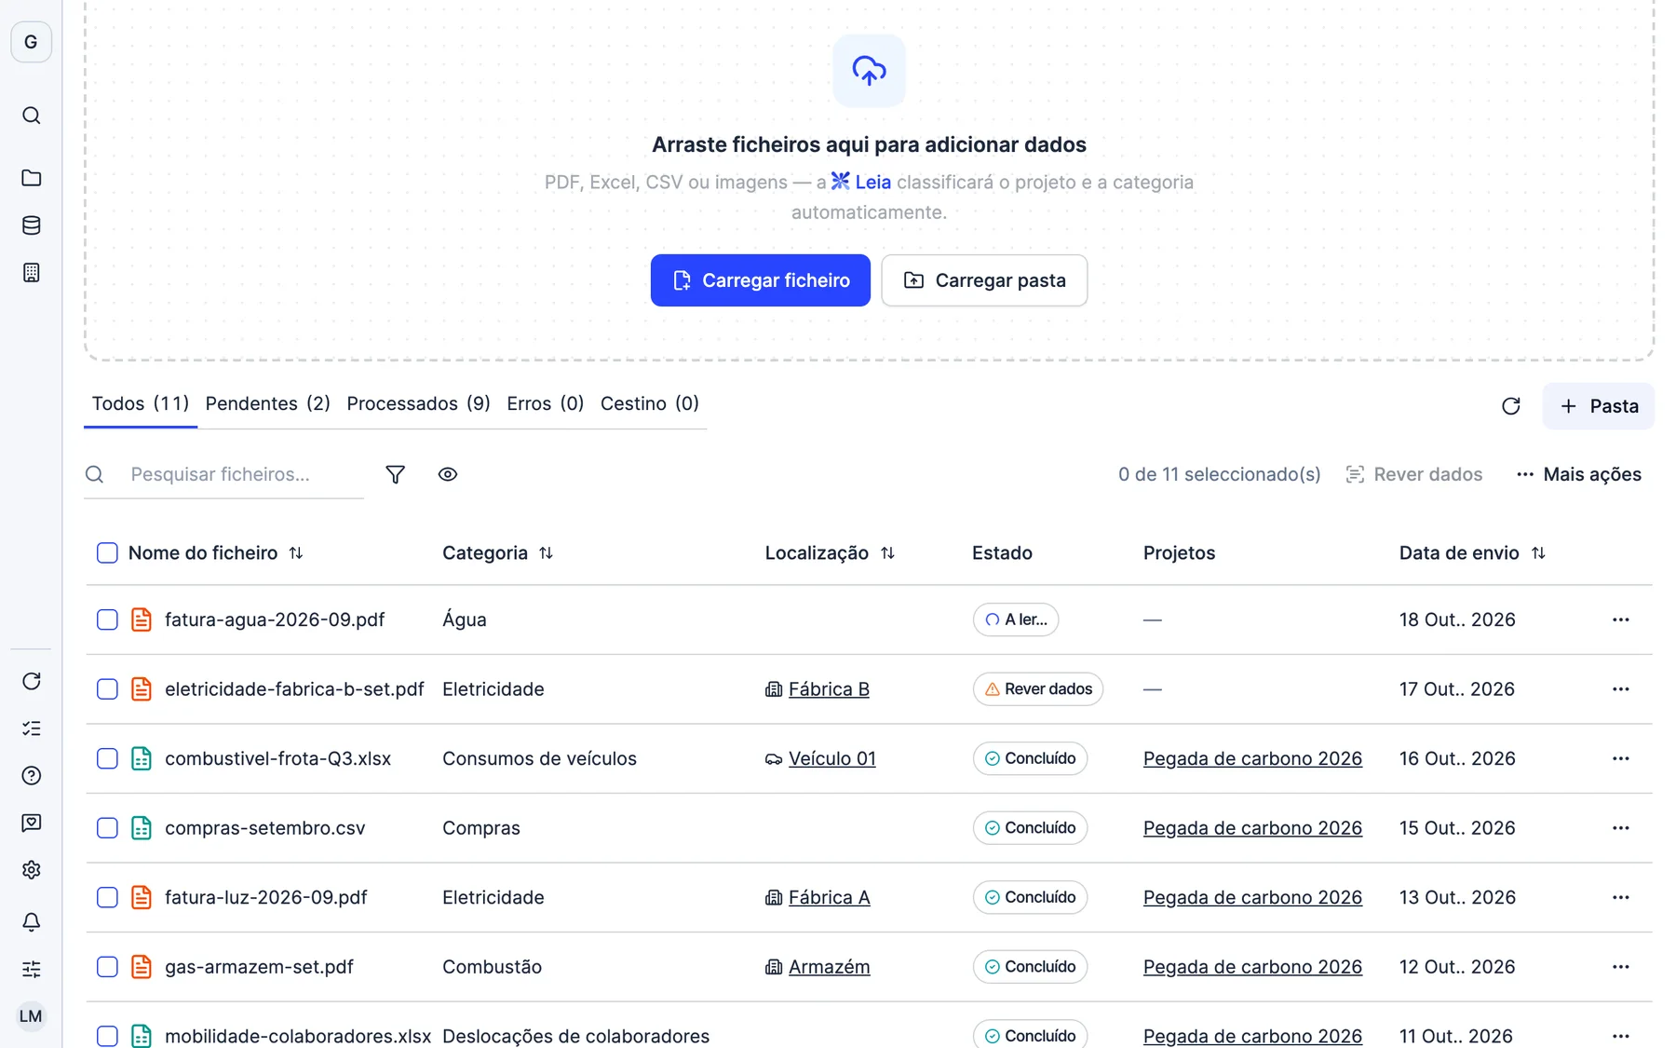The height and width of the screenshot is (1048, 1676).
Task: Open the database icon in sidebar
Action: click(x=31, y=225)
